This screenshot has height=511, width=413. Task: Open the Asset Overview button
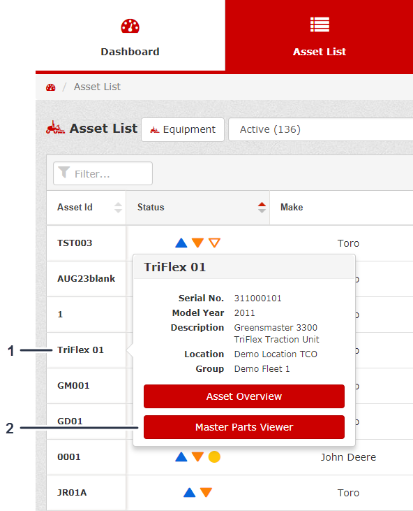pos(244,396)
